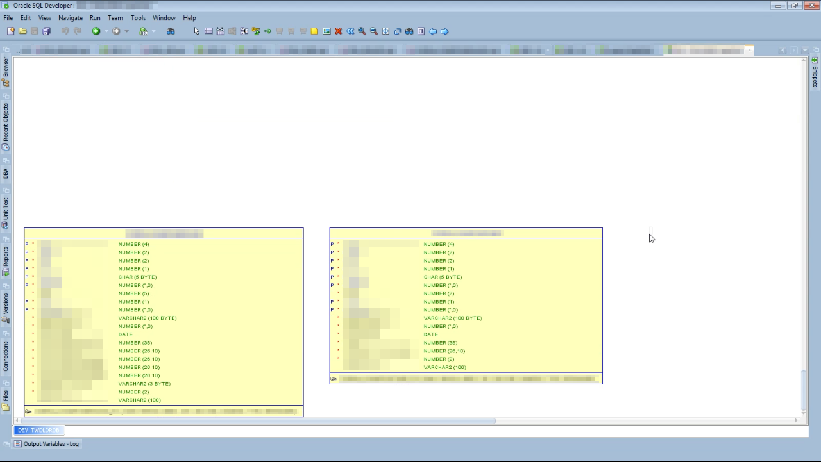
Task: Click the Redo arrow icon
Action: (78, 31)
